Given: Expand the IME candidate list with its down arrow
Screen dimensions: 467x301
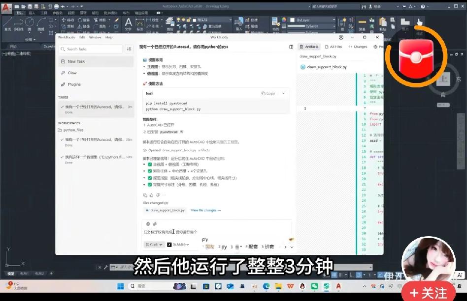Looking at the screenshot, I should [x=292, y=247].
